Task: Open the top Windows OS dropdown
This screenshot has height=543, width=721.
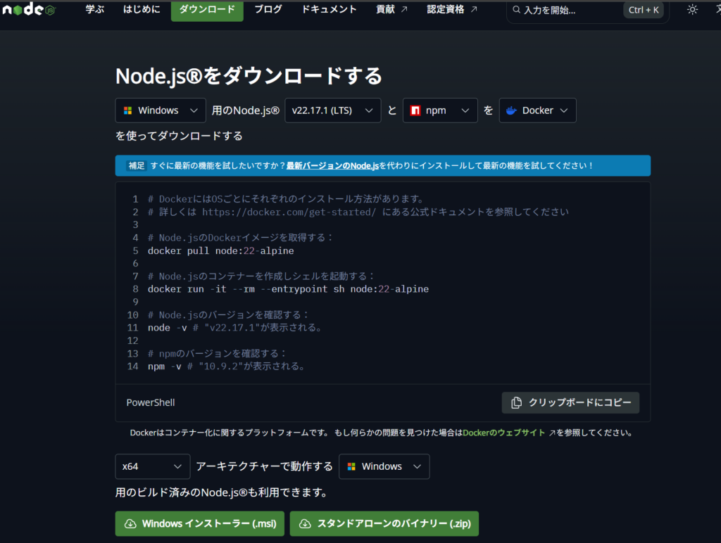Action: [161, 110]
